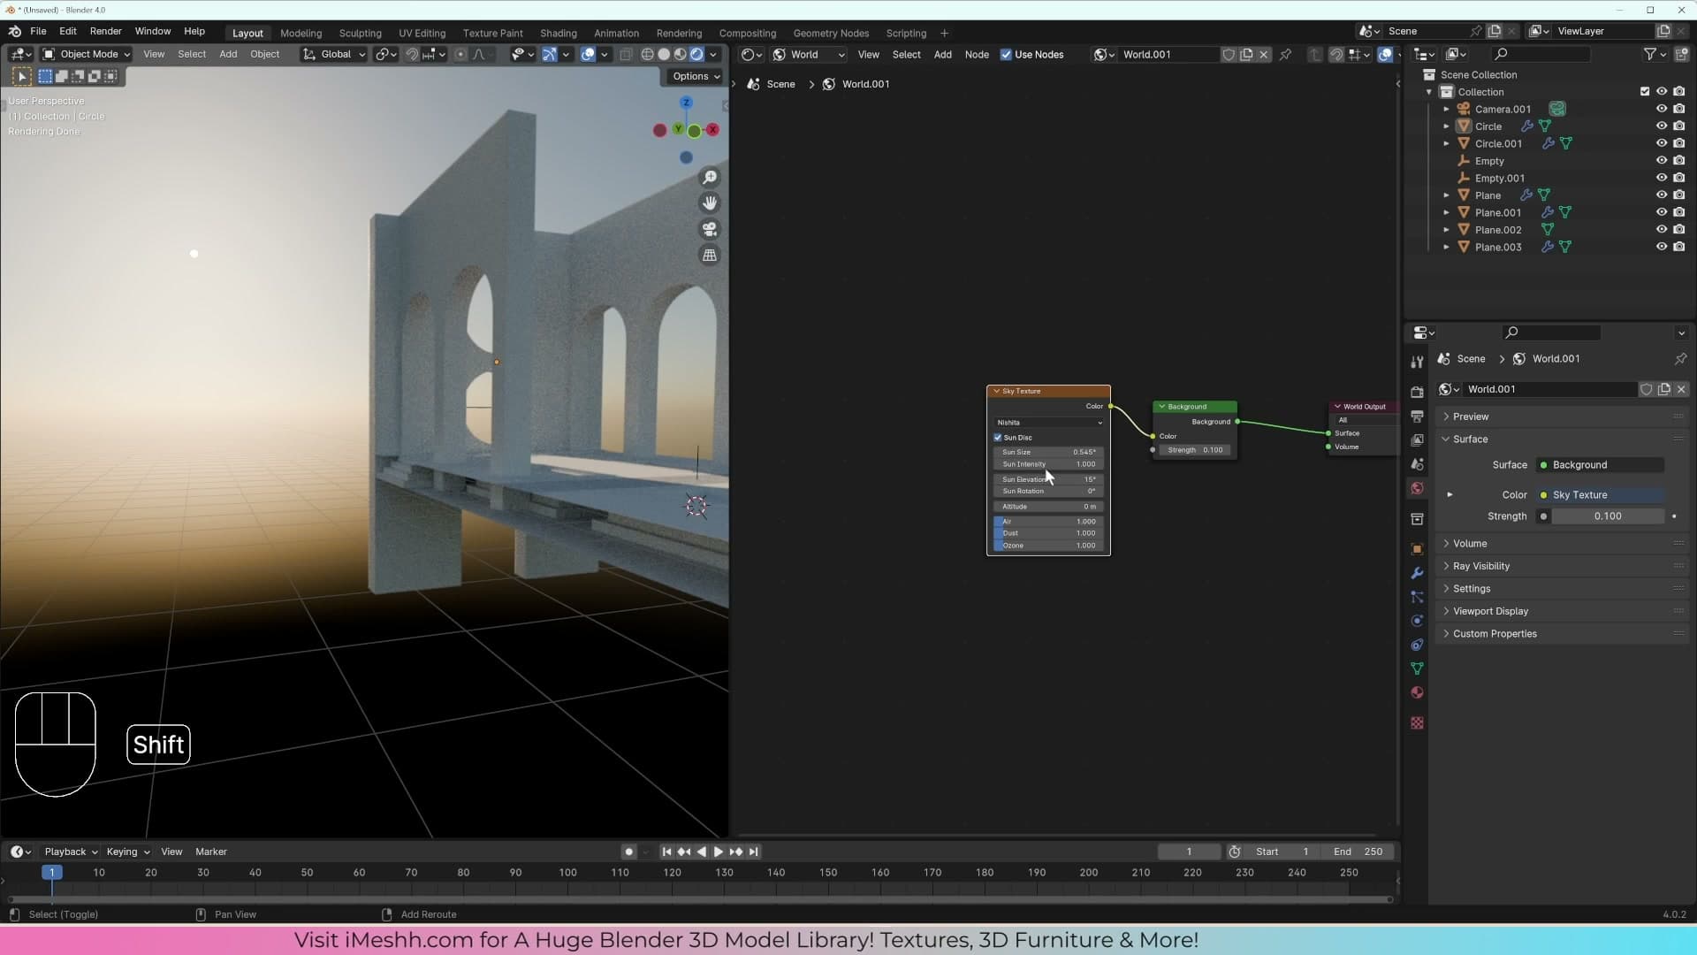Switch viewport to solid shading

(664, 55)
